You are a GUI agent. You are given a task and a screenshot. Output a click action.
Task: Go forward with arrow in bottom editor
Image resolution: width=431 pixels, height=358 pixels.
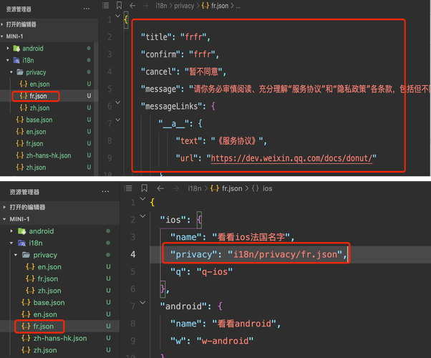(175, 188)
